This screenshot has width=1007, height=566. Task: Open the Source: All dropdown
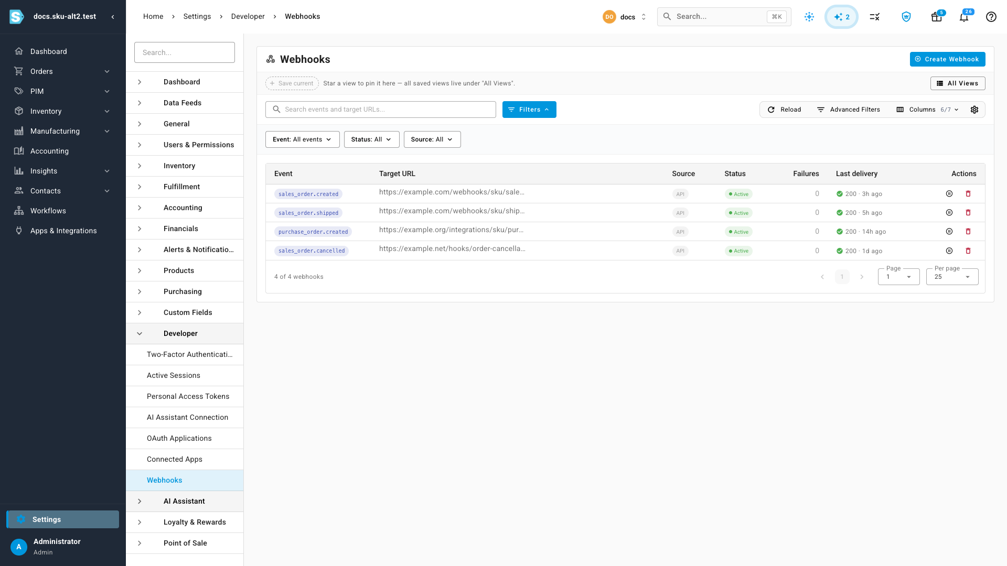coord(432,139)
